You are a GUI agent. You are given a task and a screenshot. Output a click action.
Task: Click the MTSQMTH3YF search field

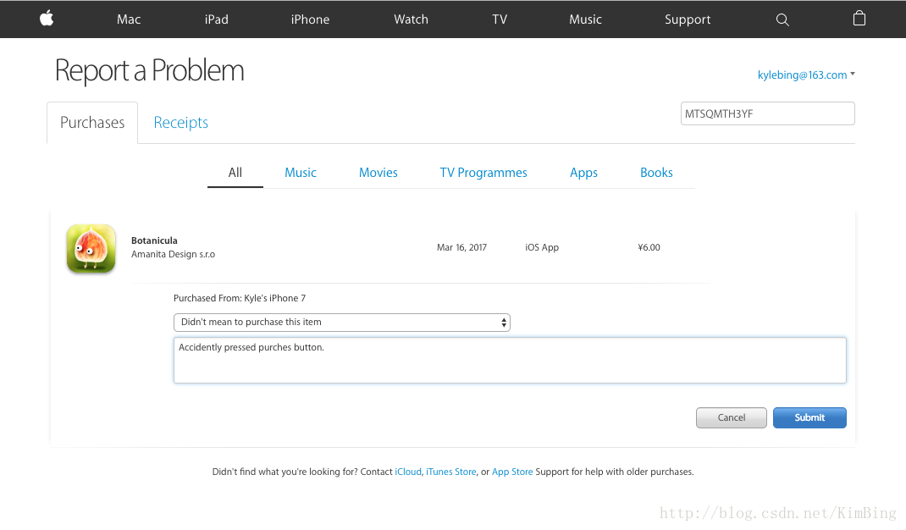click(x=768, y=113)
